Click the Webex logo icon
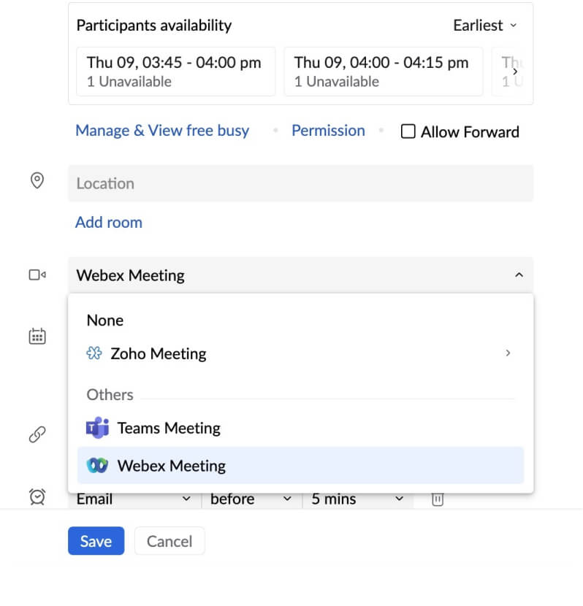 point(97,466)
